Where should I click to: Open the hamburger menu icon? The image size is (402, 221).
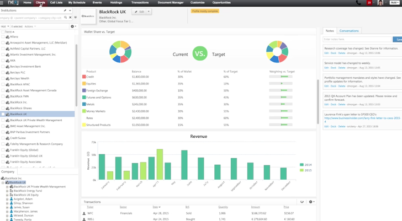coord(3,3)
